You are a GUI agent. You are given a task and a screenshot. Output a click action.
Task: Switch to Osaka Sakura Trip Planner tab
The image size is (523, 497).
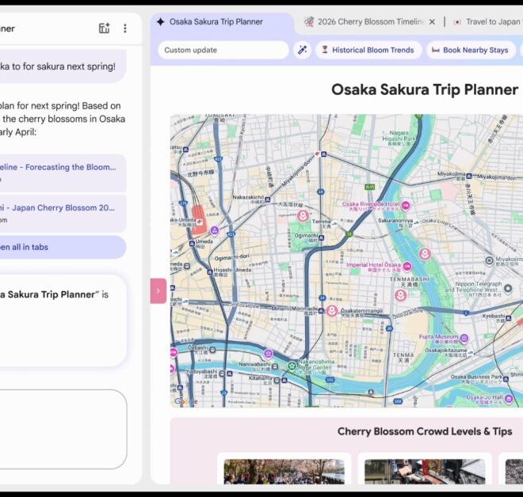pyautogui.click(x=216, y=22)
